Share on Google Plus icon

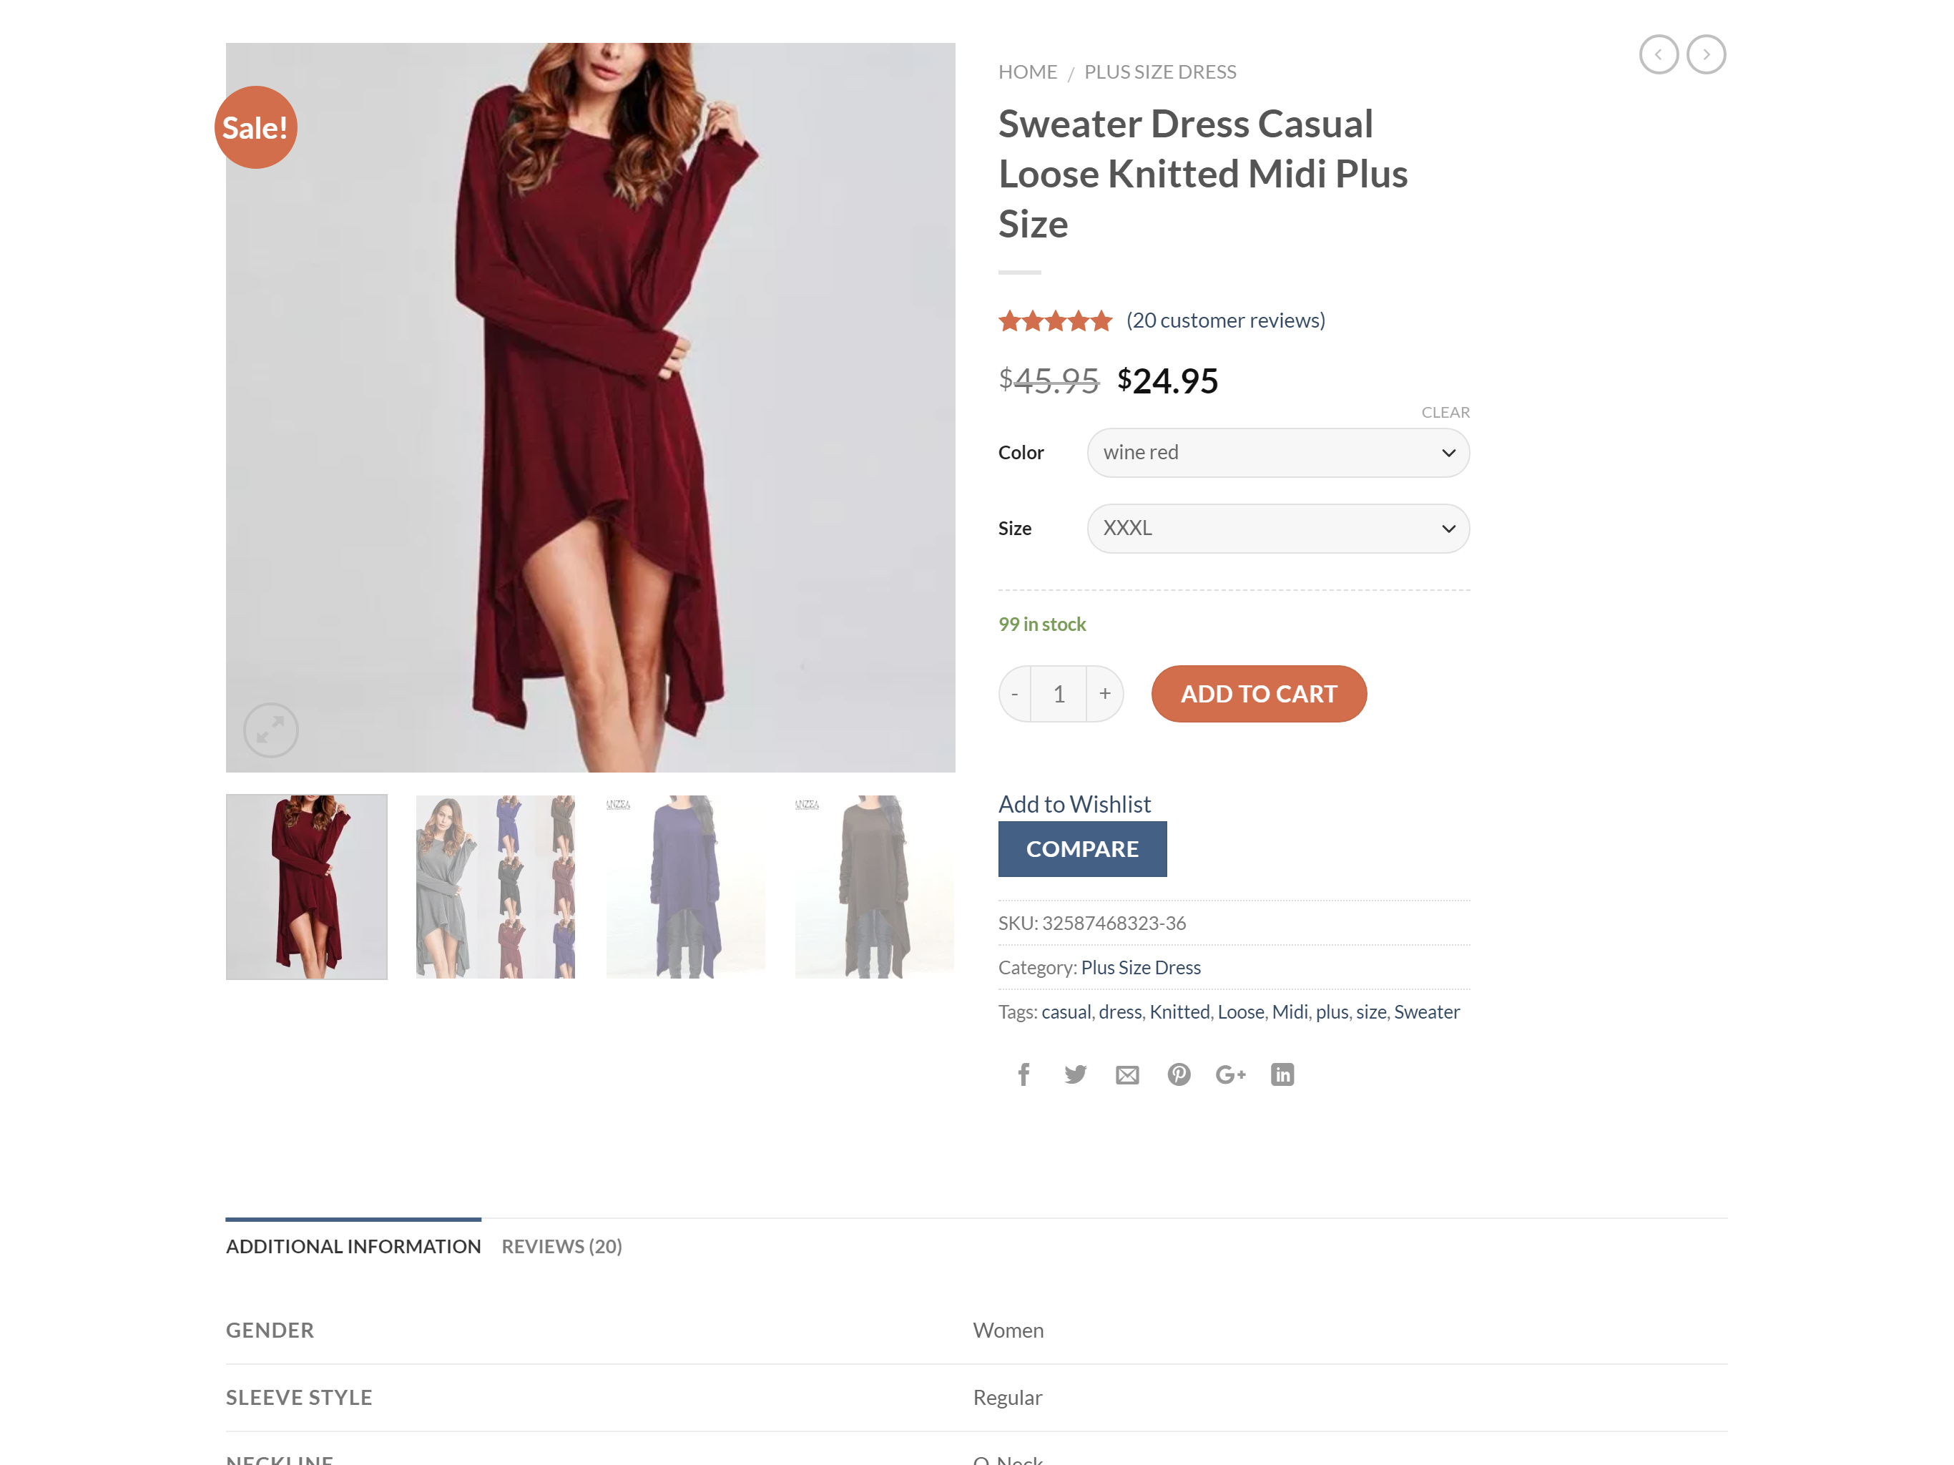[1229, 1074]
